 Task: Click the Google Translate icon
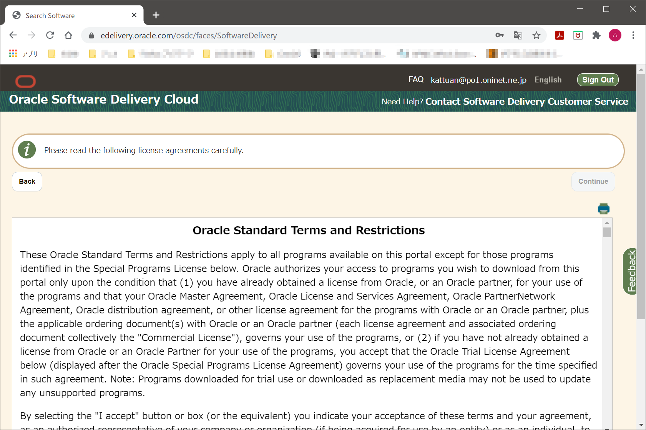pos(518,35)
